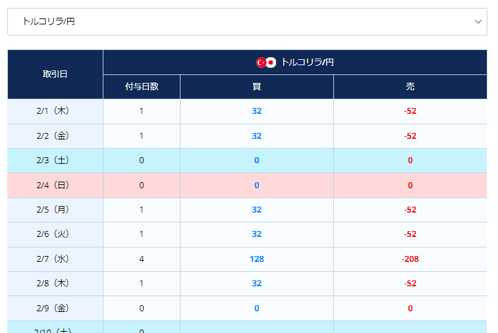Viewport: 498px width, 333px height.
Task: Click the 買 column header
Action: click(x=257, y=87)
